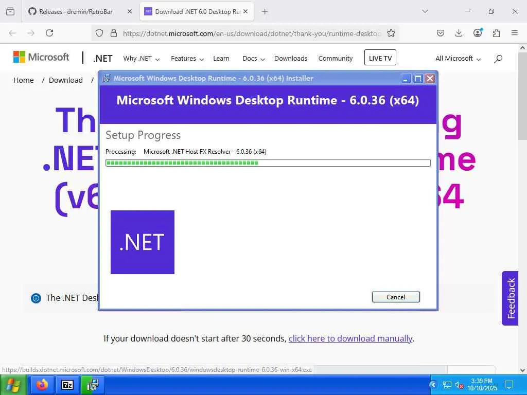The height and width of the screenshot is (395, 527).
Task: Open the Firefox downloads panel
Action: pyautogui.click(x=459, y=33)
